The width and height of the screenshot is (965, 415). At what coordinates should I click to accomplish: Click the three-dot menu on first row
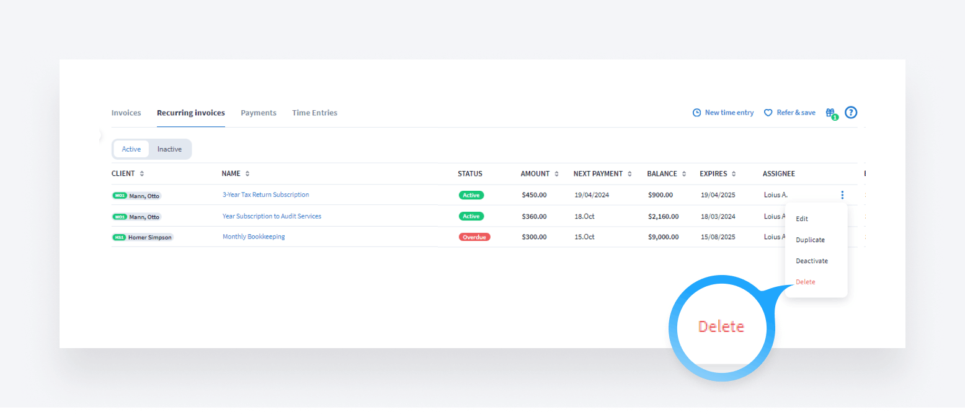pos(842,195)
